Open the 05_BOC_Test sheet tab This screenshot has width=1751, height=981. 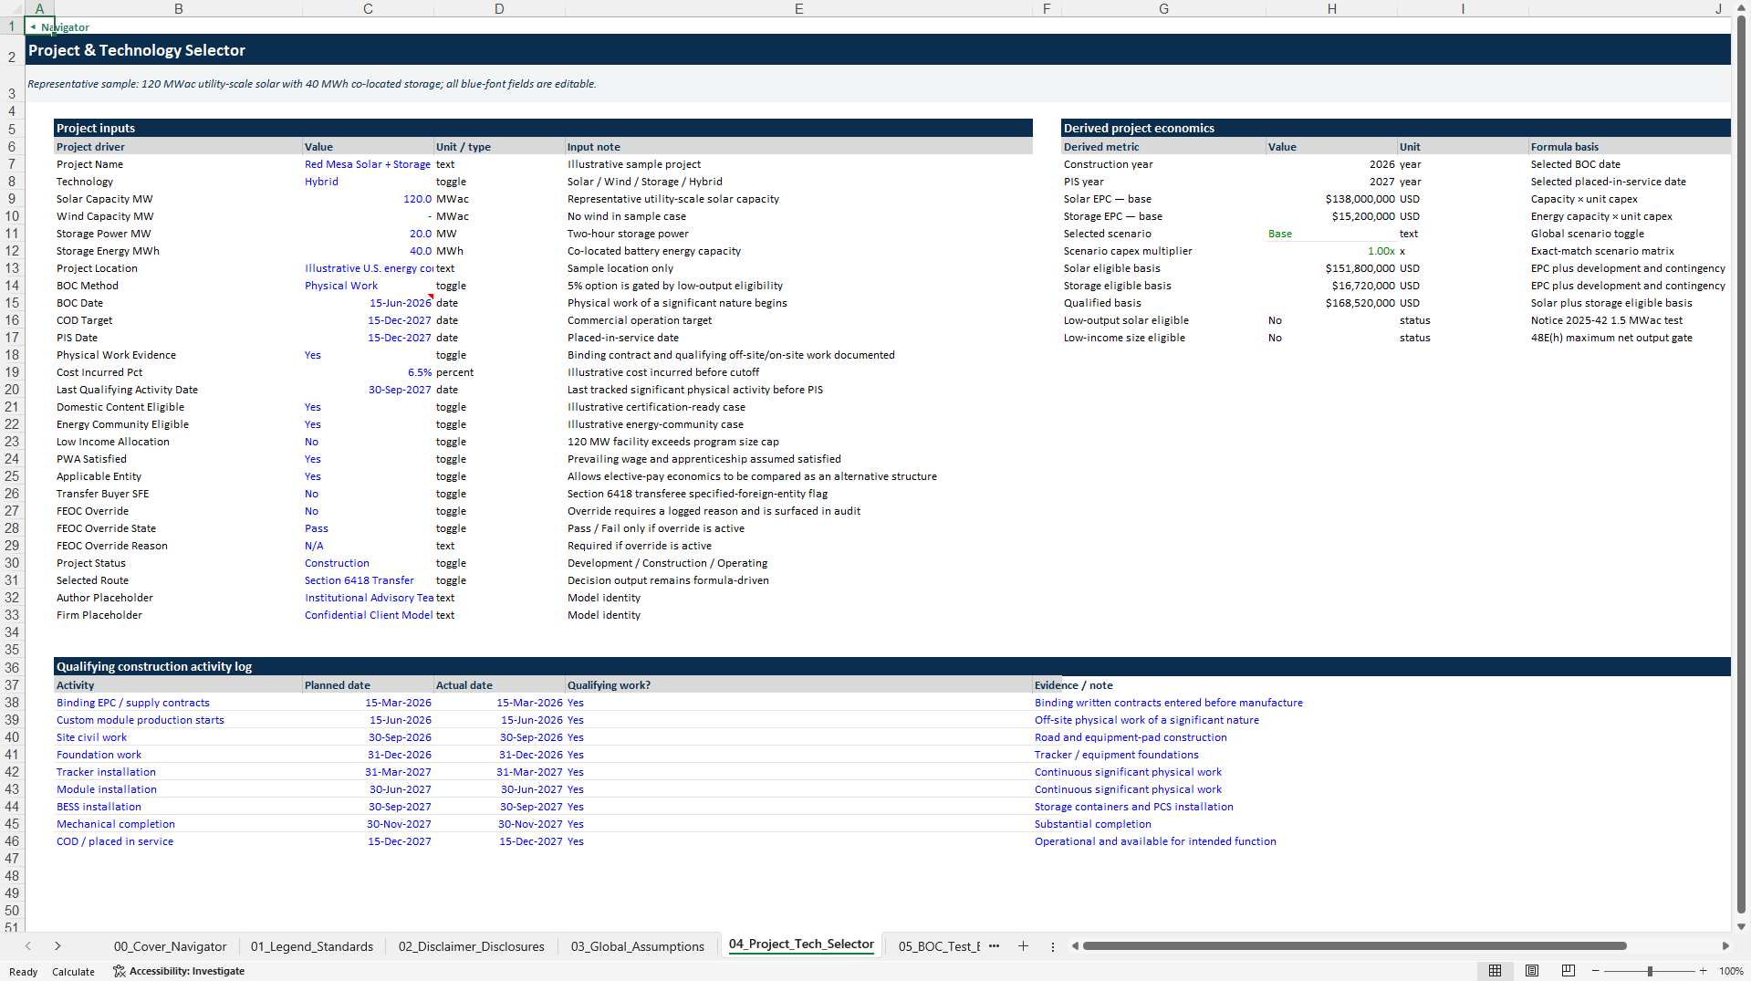pyautogui.click(x=939, y=946)
